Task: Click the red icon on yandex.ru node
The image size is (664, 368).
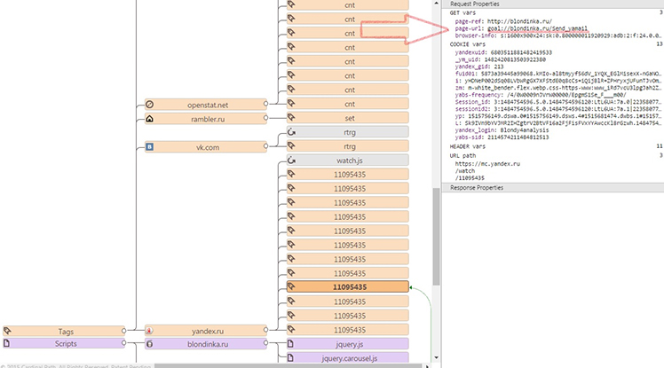Action: [x=150, y=330]
